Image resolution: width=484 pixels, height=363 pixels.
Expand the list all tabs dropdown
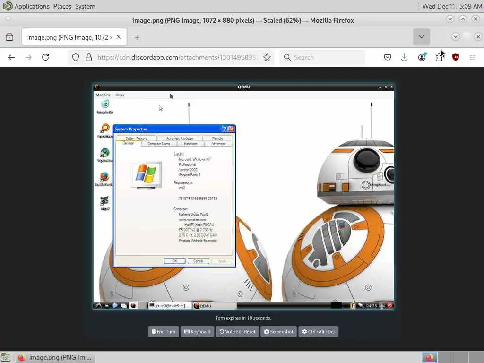[421, 37]
